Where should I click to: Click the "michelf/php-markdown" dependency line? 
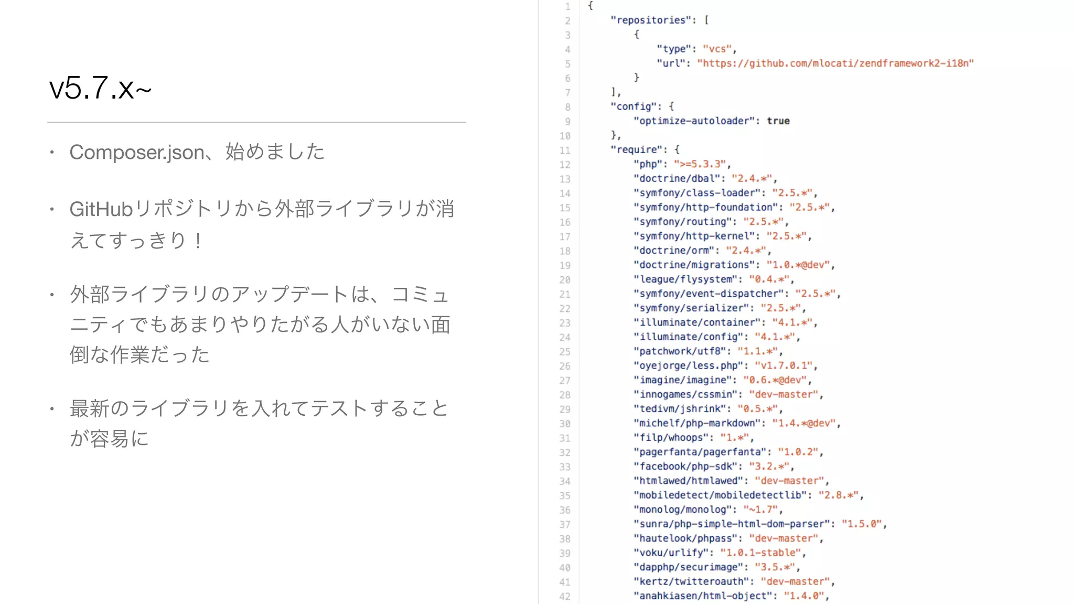pyautogui.click(x=737, y=424)
